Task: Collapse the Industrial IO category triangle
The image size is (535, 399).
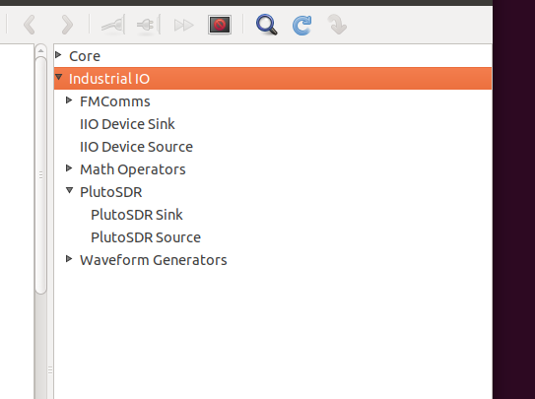Action: [59, 77]
